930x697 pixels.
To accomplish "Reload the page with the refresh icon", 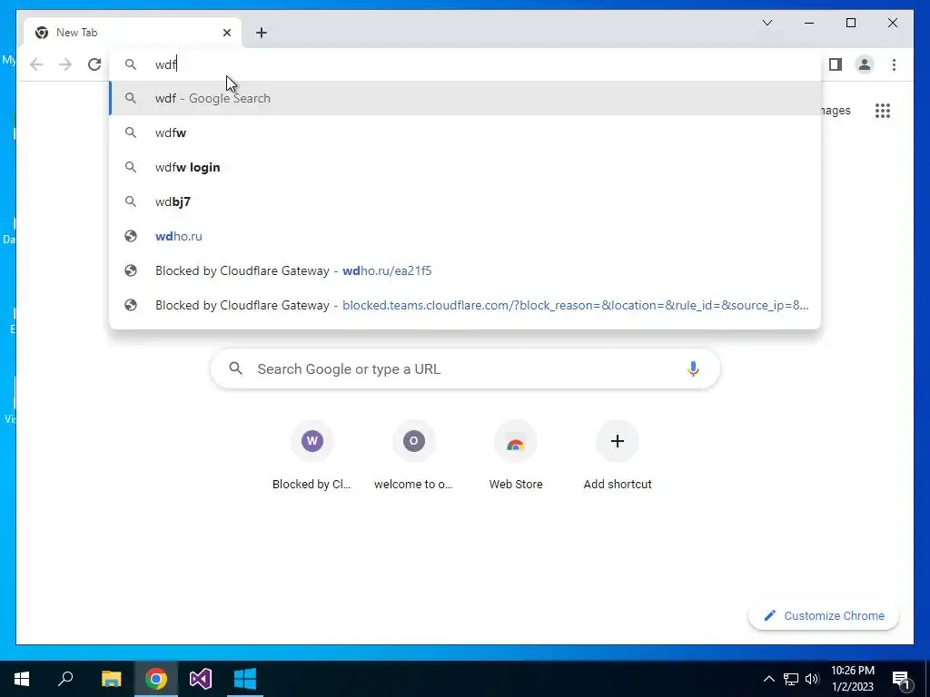I will coord(94,64).
